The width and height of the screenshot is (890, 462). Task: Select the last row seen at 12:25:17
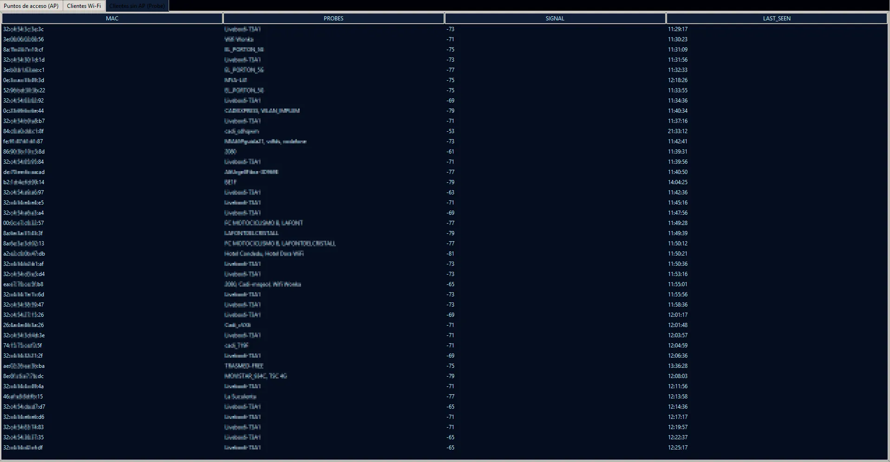[678, 448]
